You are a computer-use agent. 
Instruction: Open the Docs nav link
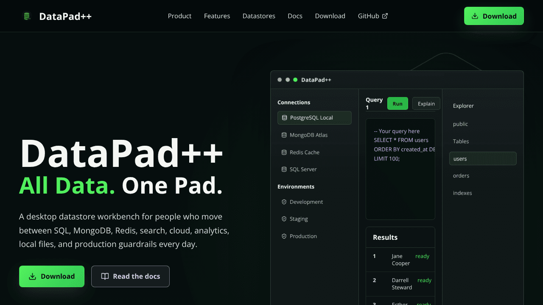point(295,16)
